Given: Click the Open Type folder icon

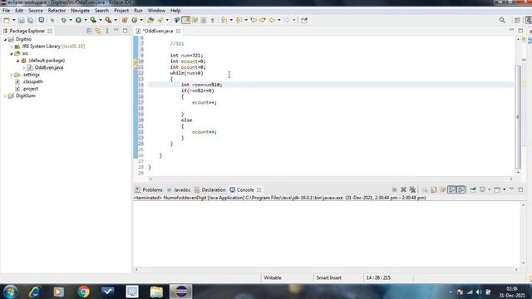Looking at the screenshot, I should 150,20.
